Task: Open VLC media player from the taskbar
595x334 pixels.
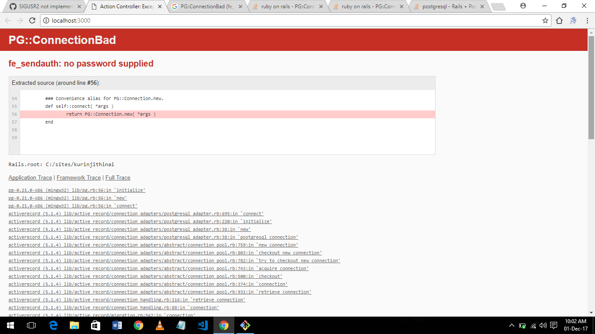Action: click(159, 325)
